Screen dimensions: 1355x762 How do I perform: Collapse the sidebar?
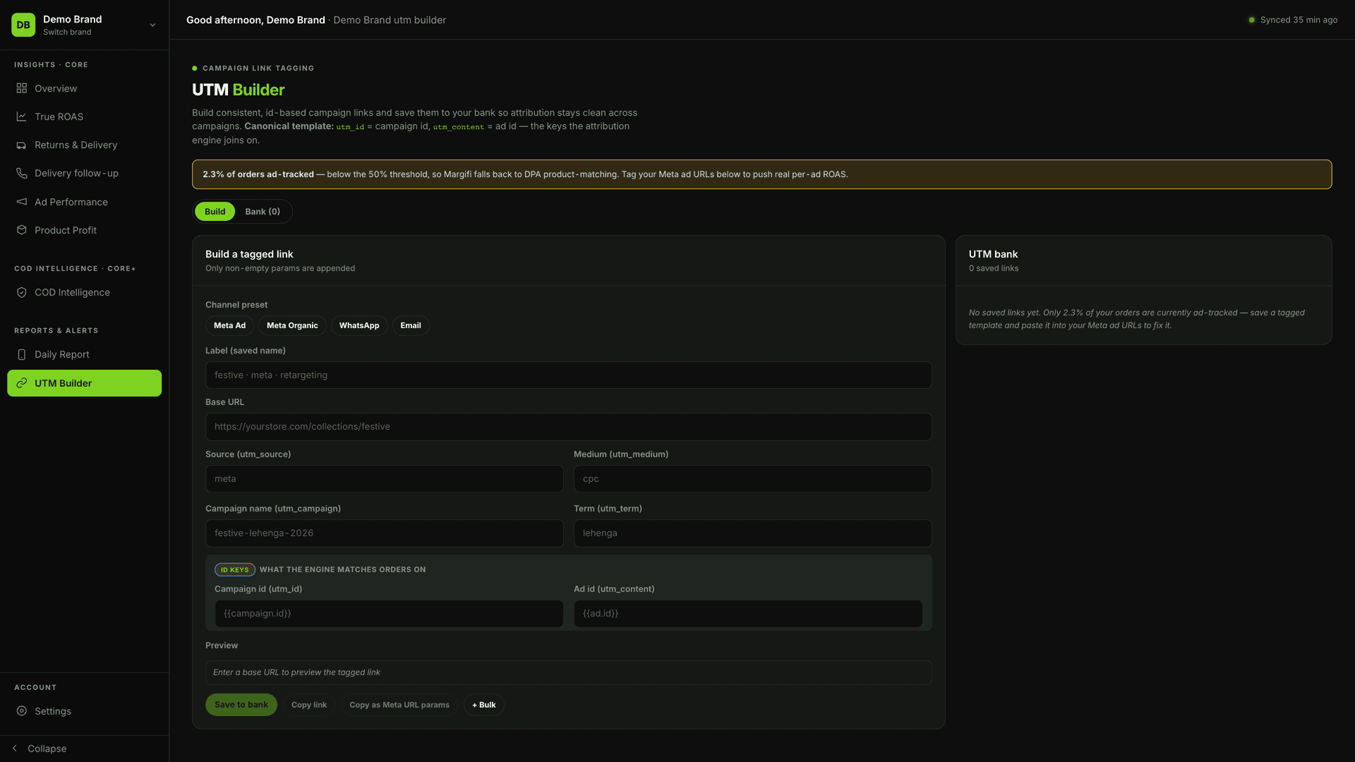pyautogui.click(x=84, y=749)
